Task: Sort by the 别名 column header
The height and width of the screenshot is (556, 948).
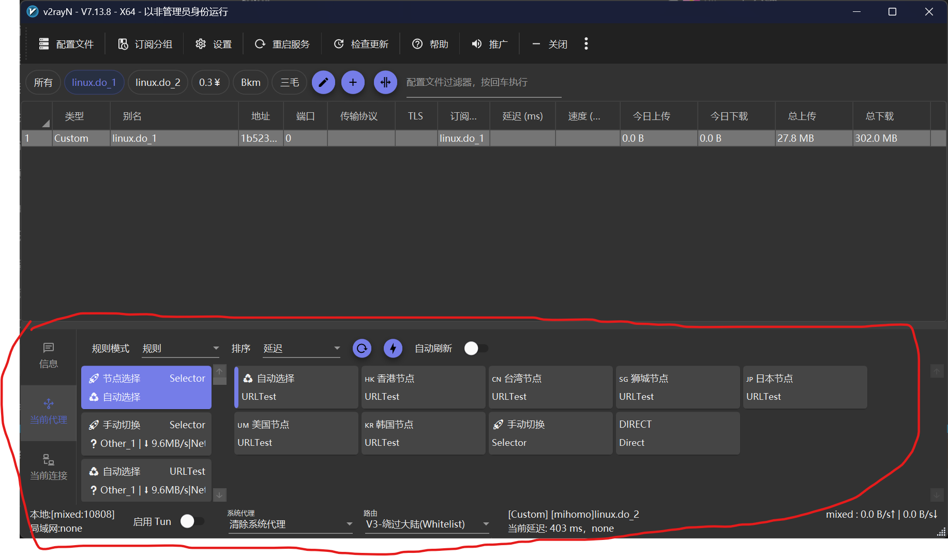Action: (174, 116)
